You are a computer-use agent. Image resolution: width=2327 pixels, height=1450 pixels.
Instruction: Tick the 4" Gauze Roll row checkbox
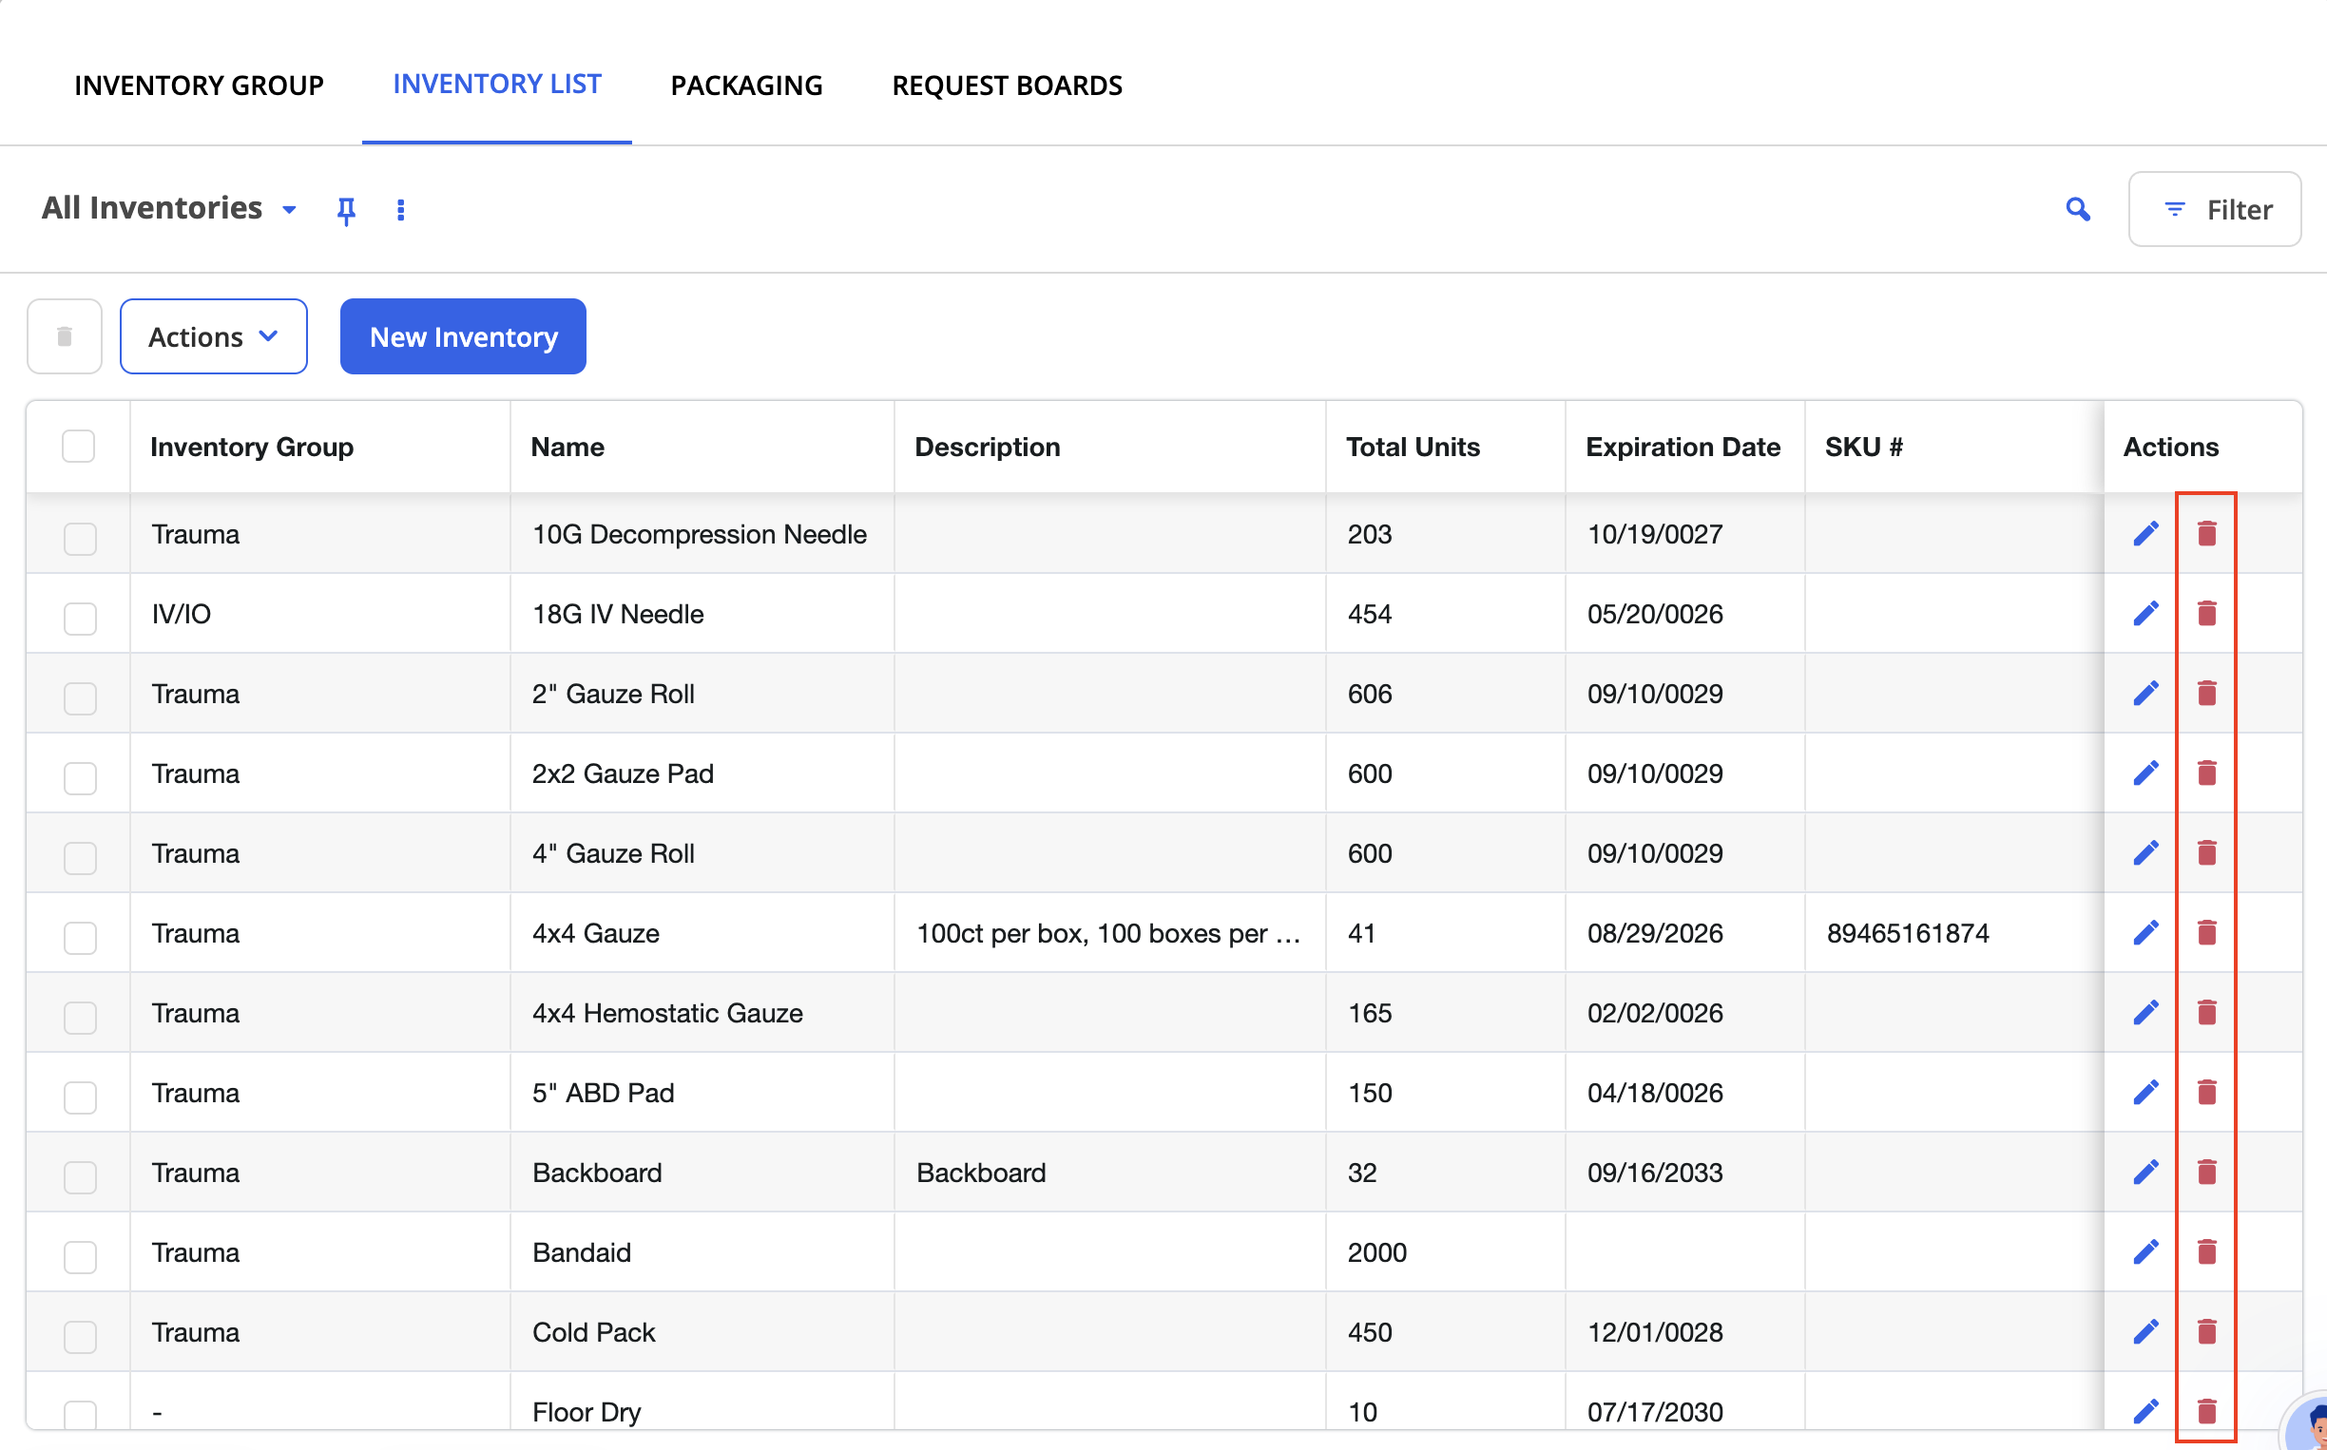click(81, 857)
